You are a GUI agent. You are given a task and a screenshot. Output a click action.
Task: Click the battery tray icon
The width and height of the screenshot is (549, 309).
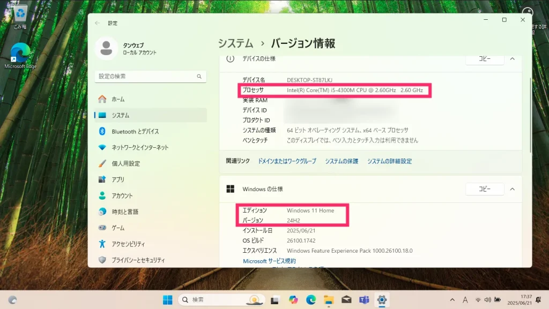[498, 300]
